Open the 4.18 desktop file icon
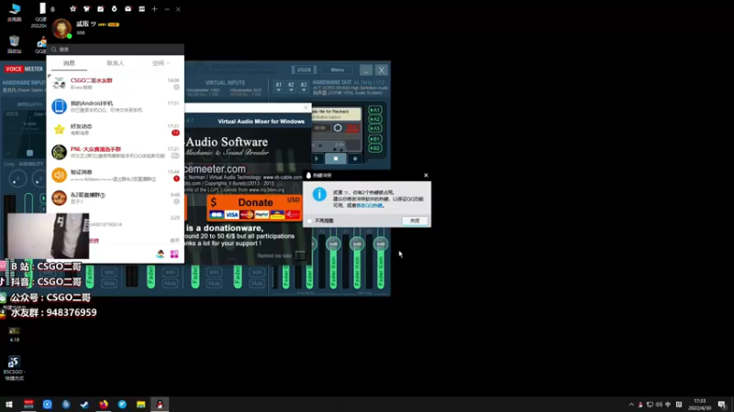Screen dimensions: 734x412 14,334
